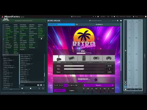Click the heart icon below preset list

tap(22, 88)
